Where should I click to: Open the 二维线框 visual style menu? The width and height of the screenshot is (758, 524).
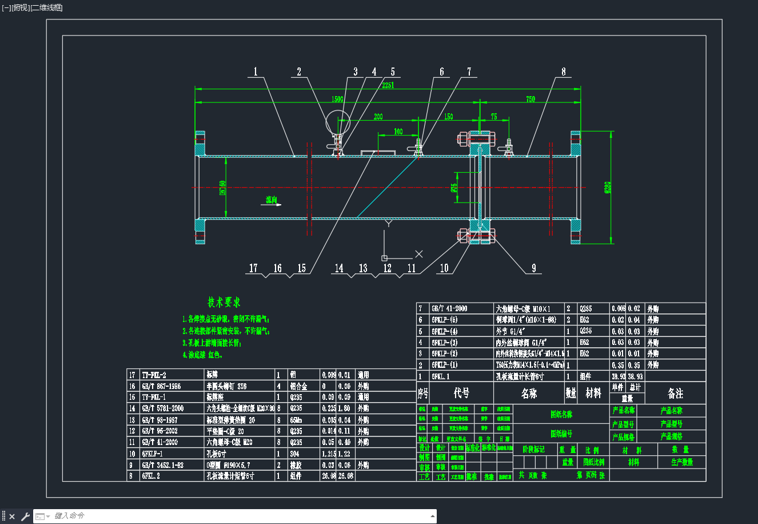point(46,7)
